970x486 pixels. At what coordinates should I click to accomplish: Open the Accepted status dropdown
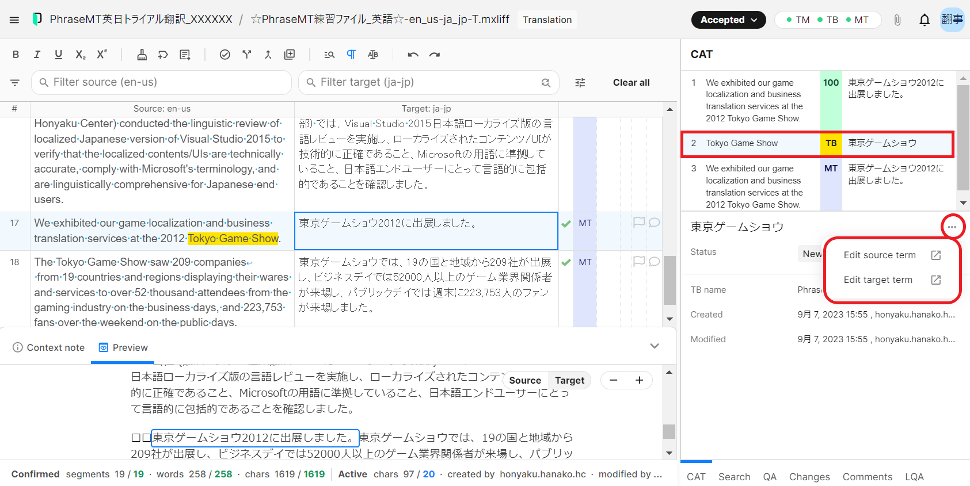728,20
